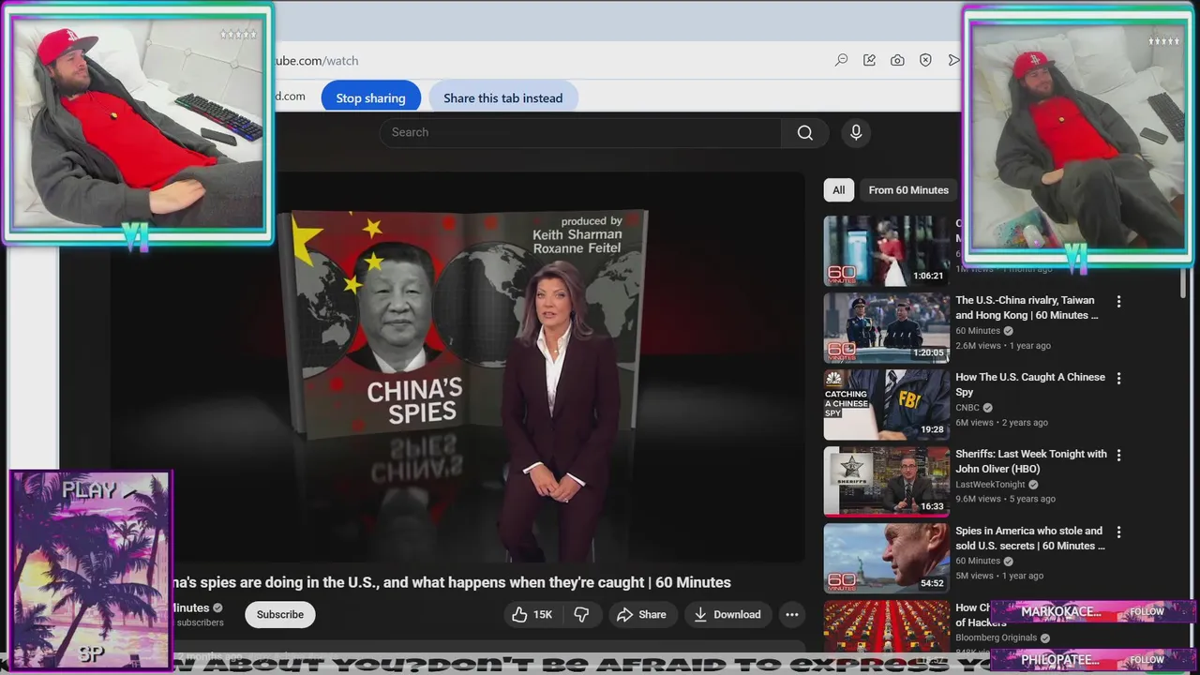Screen dimensions: 1200x675
Task: Click the youtube.com/watch address bar URL
Action: tap(315, 60)
